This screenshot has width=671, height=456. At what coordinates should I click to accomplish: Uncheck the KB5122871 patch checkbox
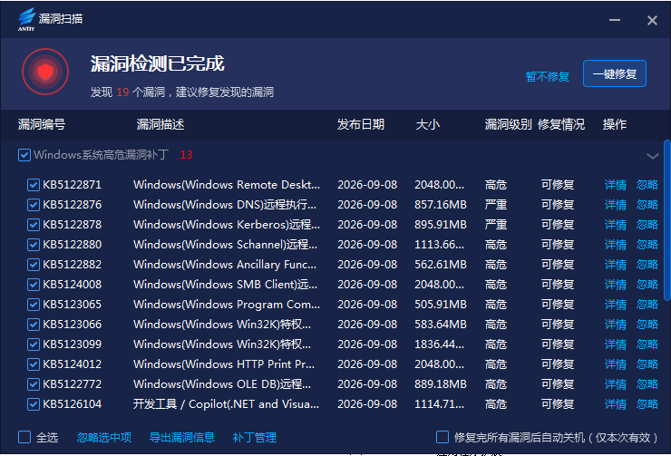click(x=34, y=185)
